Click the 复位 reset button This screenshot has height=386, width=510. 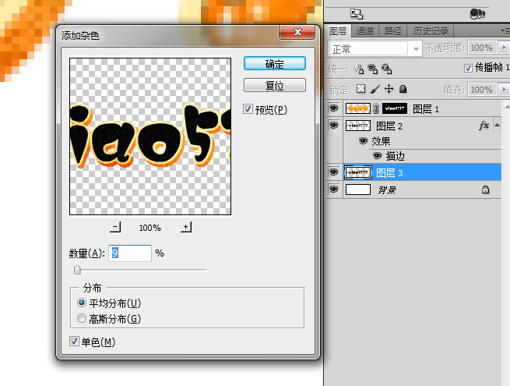click(x=274, y=85)
